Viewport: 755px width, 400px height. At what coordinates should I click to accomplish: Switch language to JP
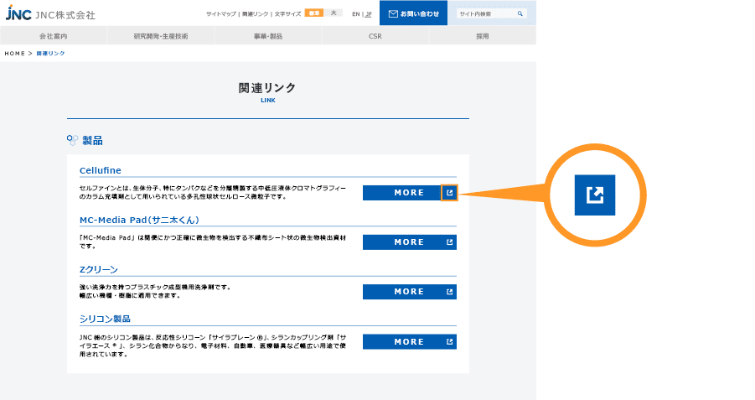(x=369, y=14)
